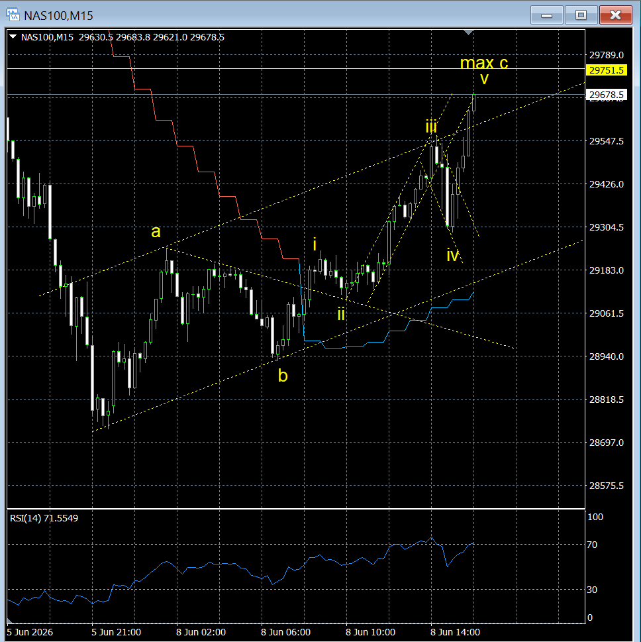The image size is (641, 642).
Task: Select the yellow 29751.5 price level label
Action: [606, 70]
